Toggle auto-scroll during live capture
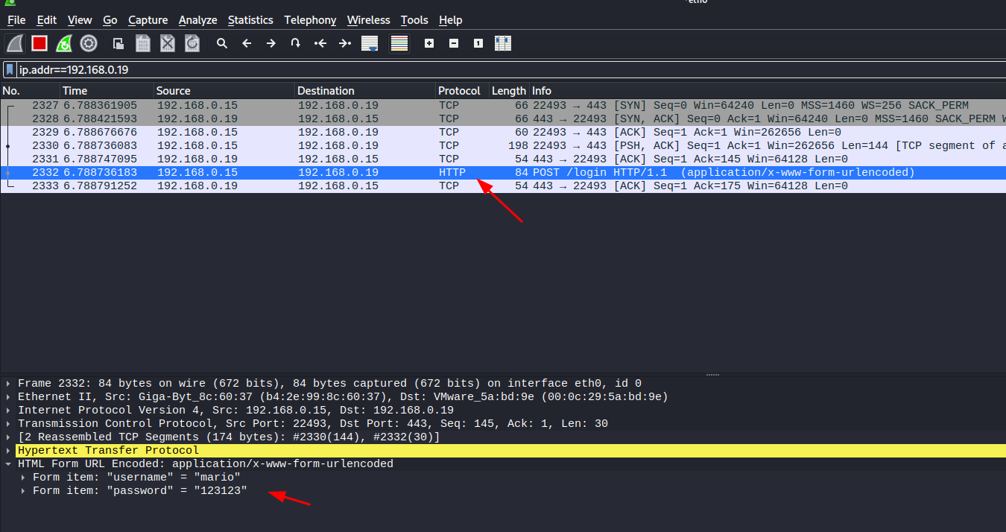 point(370,43)
